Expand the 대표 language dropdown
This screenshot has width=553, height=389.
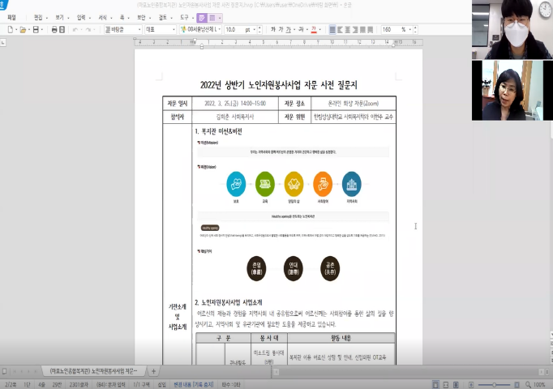click(174, 30)
